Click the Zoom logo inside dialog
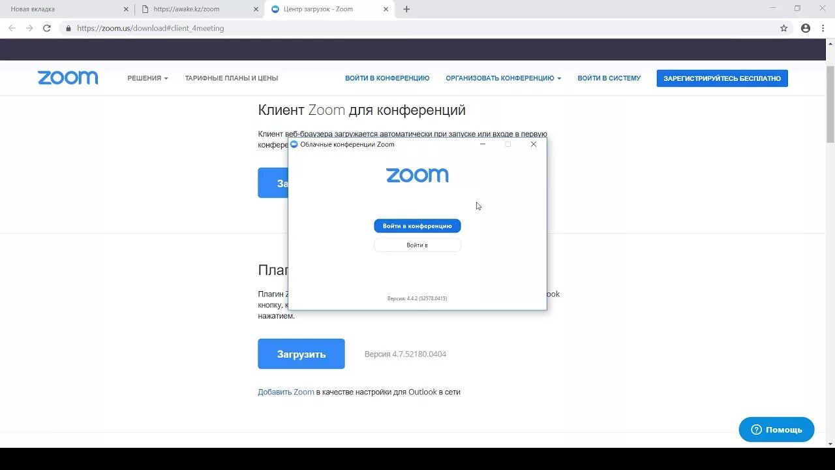The width and height of the screenshot is (835, 470). 417,175
